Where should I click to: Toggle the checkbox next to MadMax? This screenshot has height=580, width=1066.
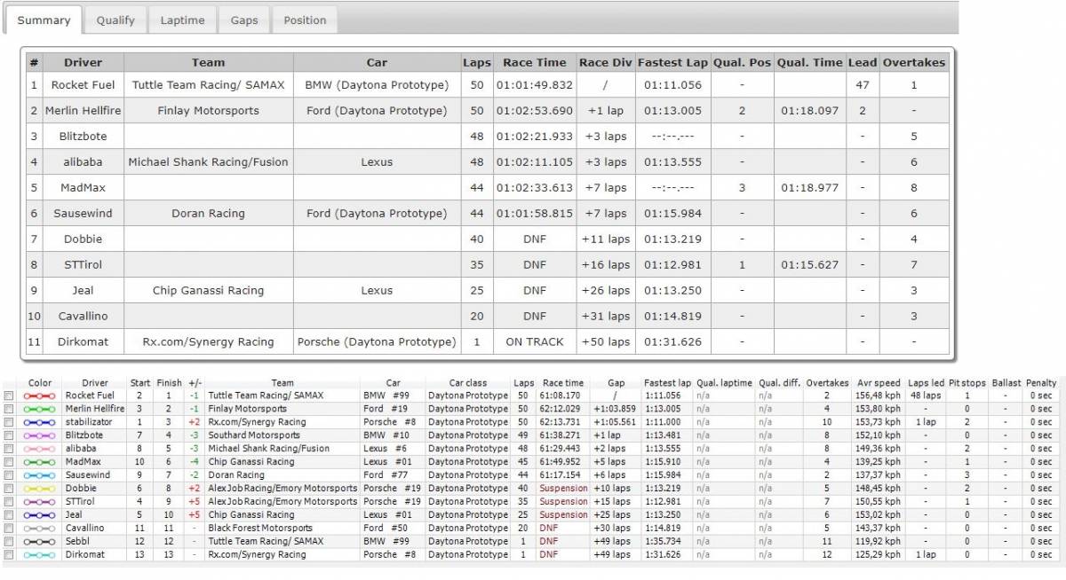tap(9, 462)
